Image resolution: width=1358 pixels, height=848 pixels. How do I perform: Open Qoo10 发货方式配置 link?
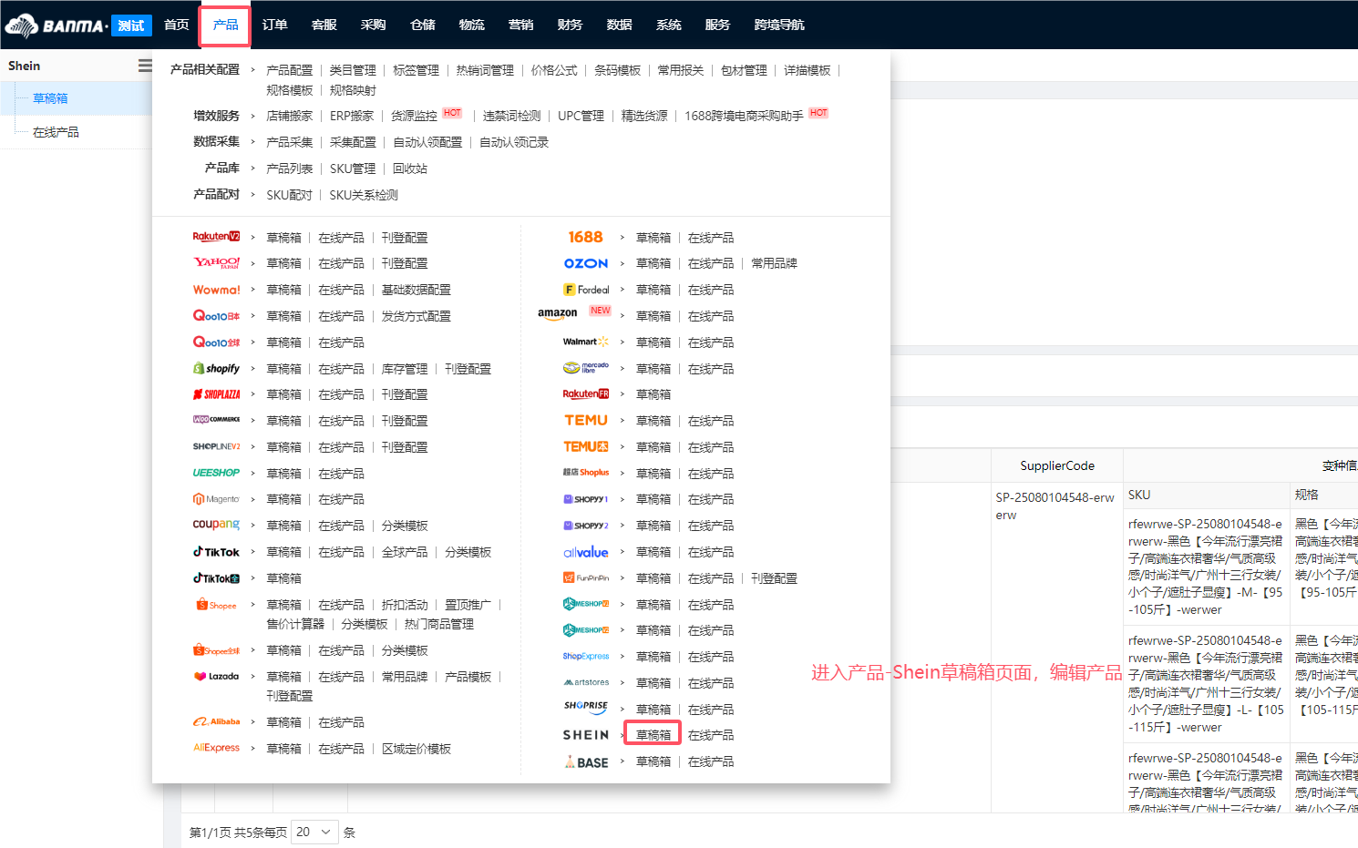coord(417,316)
